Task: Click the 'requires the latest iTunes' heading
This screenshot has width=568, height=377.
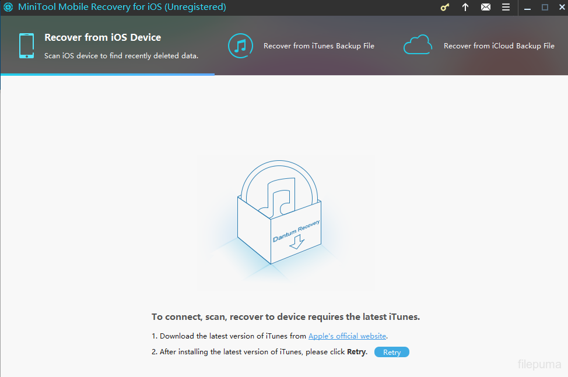Action: coord(286,317)
